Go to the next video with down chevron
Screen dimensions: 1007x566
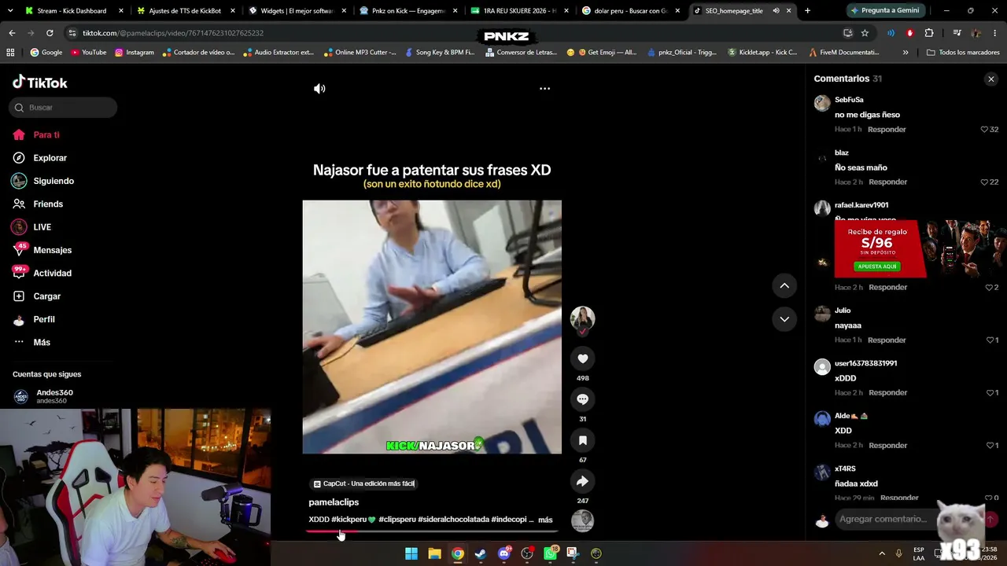point(784,318)
